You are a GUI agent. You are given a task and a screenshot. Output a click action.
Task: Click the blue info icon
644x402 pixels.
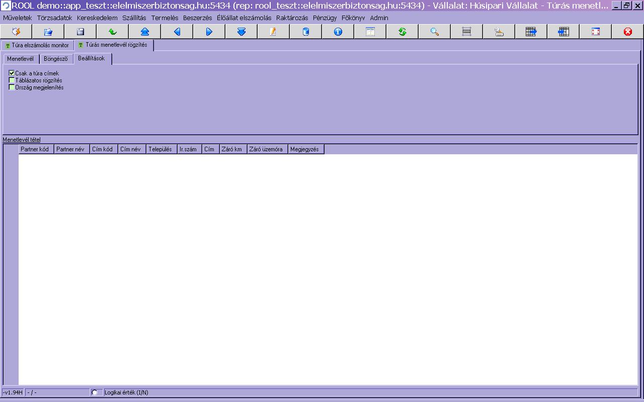338,32
